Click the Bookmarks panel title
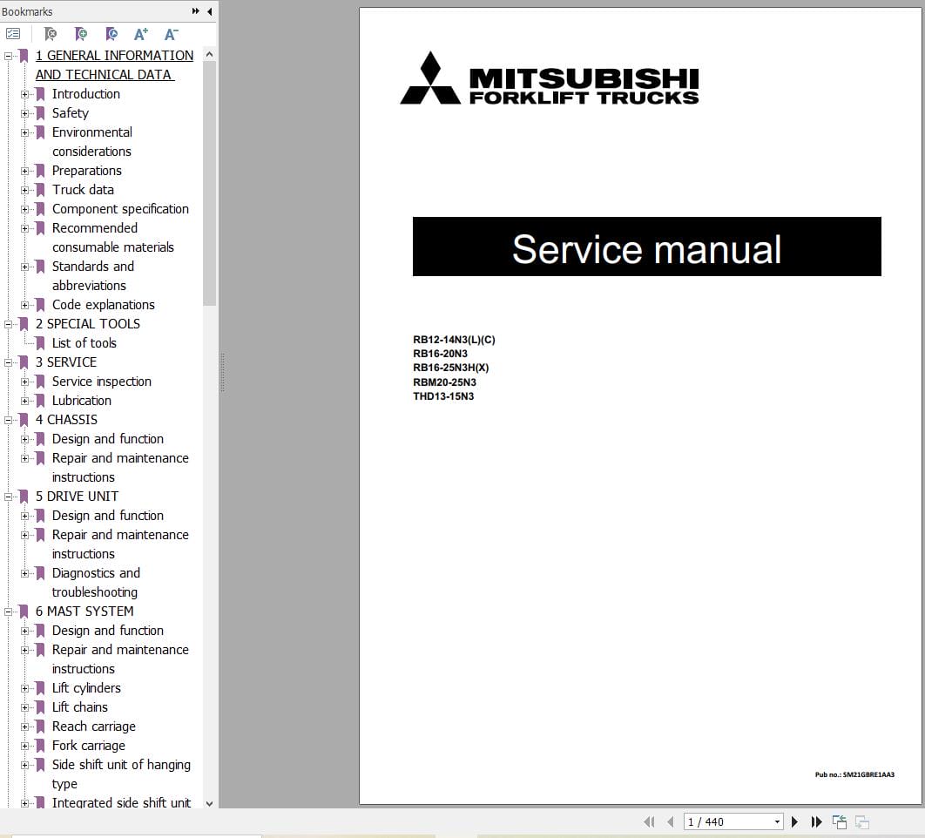925x838 pixels. coord(27,11)
